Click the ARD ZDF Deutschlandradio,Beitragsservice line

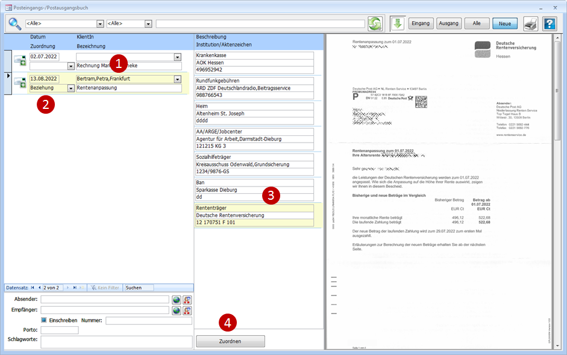(x=254, y=88)
